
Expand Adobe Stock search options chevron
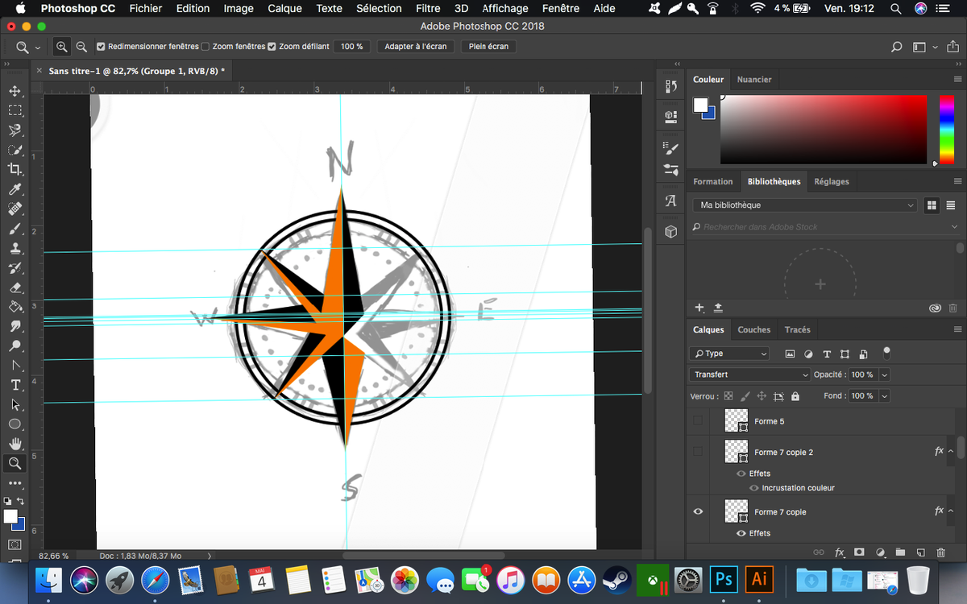click(x=954, y=227)
